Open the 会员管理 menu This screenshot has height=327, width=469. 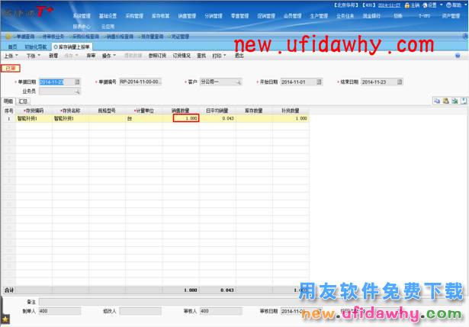293,16
